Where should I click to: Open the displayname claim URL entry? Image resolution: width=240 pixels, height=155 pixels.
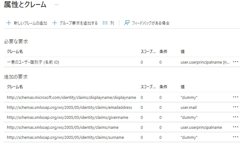(71, 97)
